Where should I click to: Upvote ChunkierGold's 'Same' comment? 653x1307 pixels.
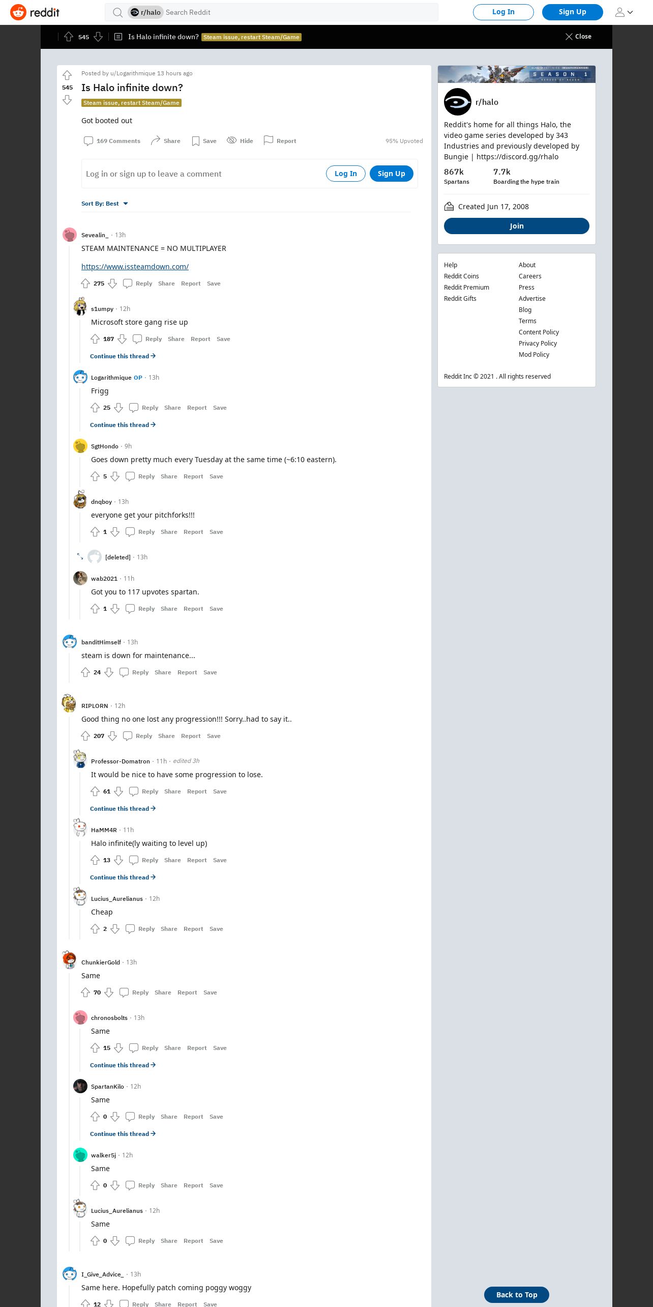click(x=85, y=992)
